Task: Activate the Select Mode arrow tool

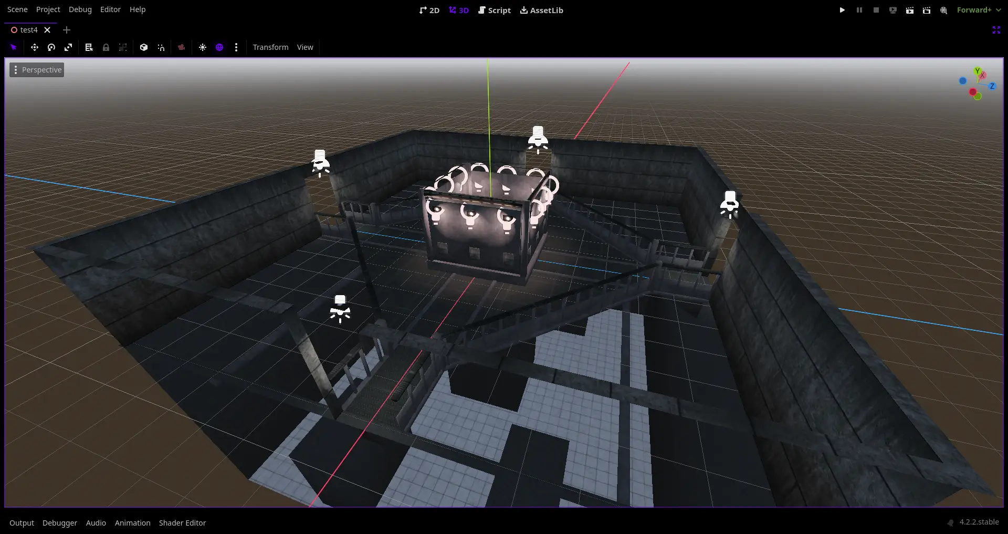Action: 14,47
